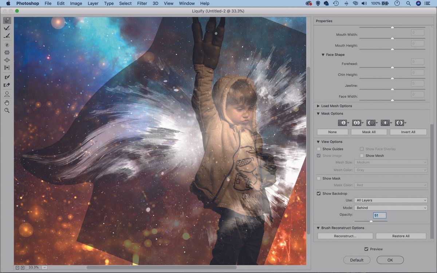
Task: Select the Bloat tool
Action: click(x=7, y=60)
